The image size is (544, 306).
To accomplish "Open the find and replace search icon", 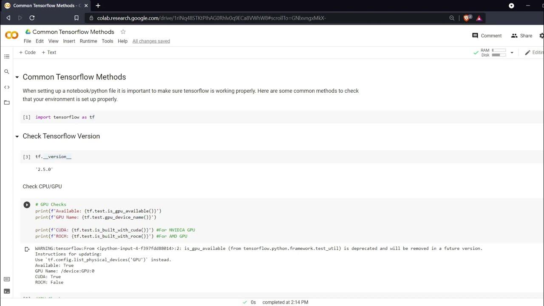I will point(7,72).
